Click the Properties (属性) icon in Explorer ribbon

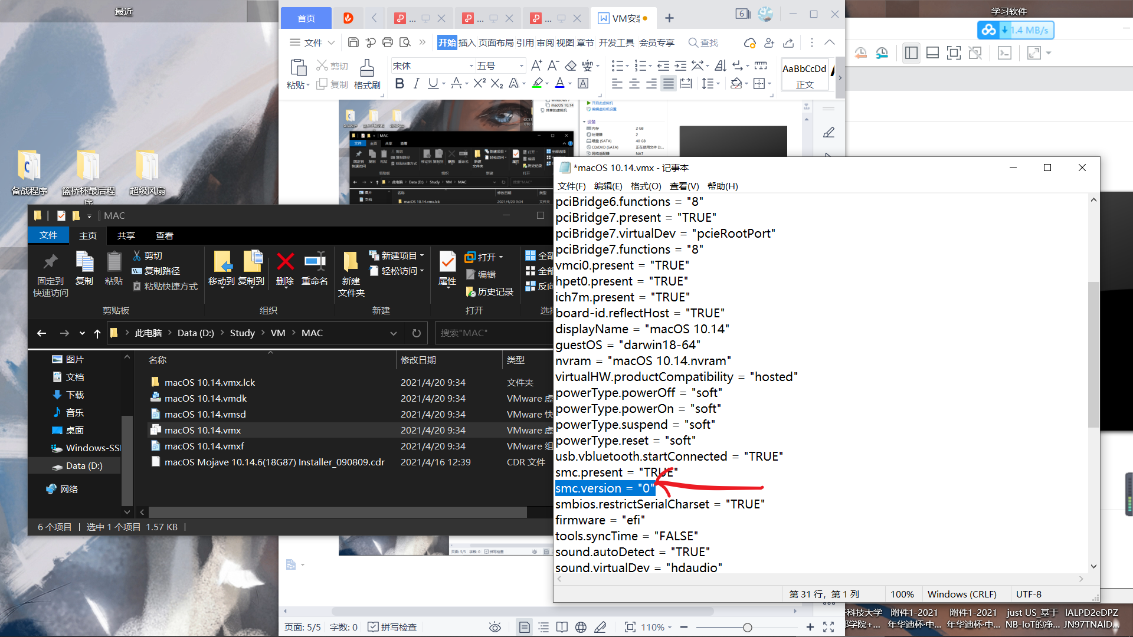447,262
